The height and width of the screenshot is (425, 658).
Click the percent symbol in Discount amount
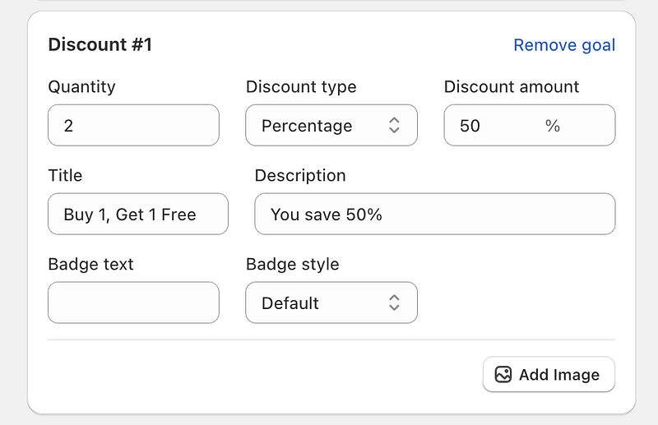pyautogui.click(x=552, y=126)
